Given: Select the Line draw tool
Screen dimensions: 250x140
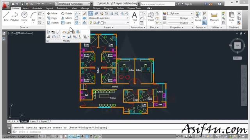Looking at the screenshot, I should 6,16.
